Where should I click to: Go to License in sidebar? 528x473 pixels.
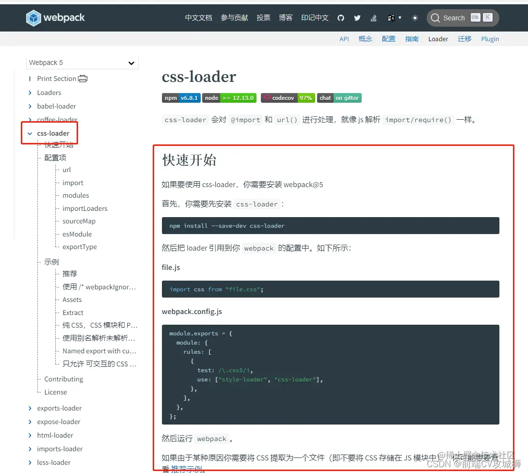tap(56, 392)
